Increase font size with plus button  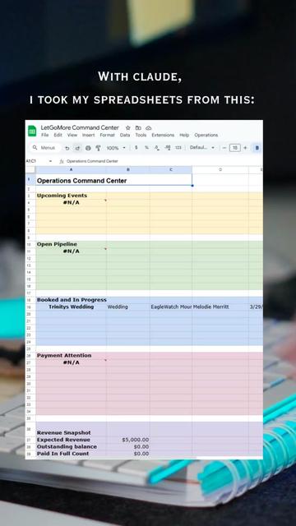pyautogui.click(x=245, y=148)
